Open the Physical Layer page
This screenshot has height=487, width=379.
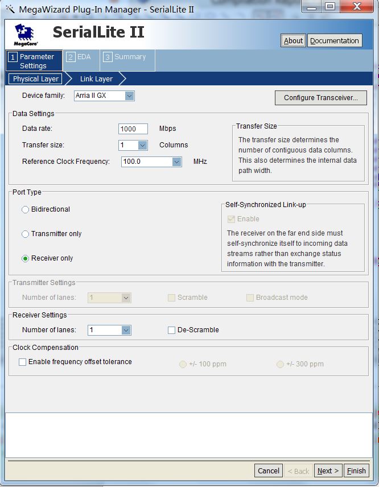(35, 79)
